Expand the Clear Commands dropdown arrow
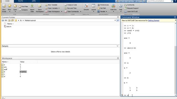 click(80, 12)
